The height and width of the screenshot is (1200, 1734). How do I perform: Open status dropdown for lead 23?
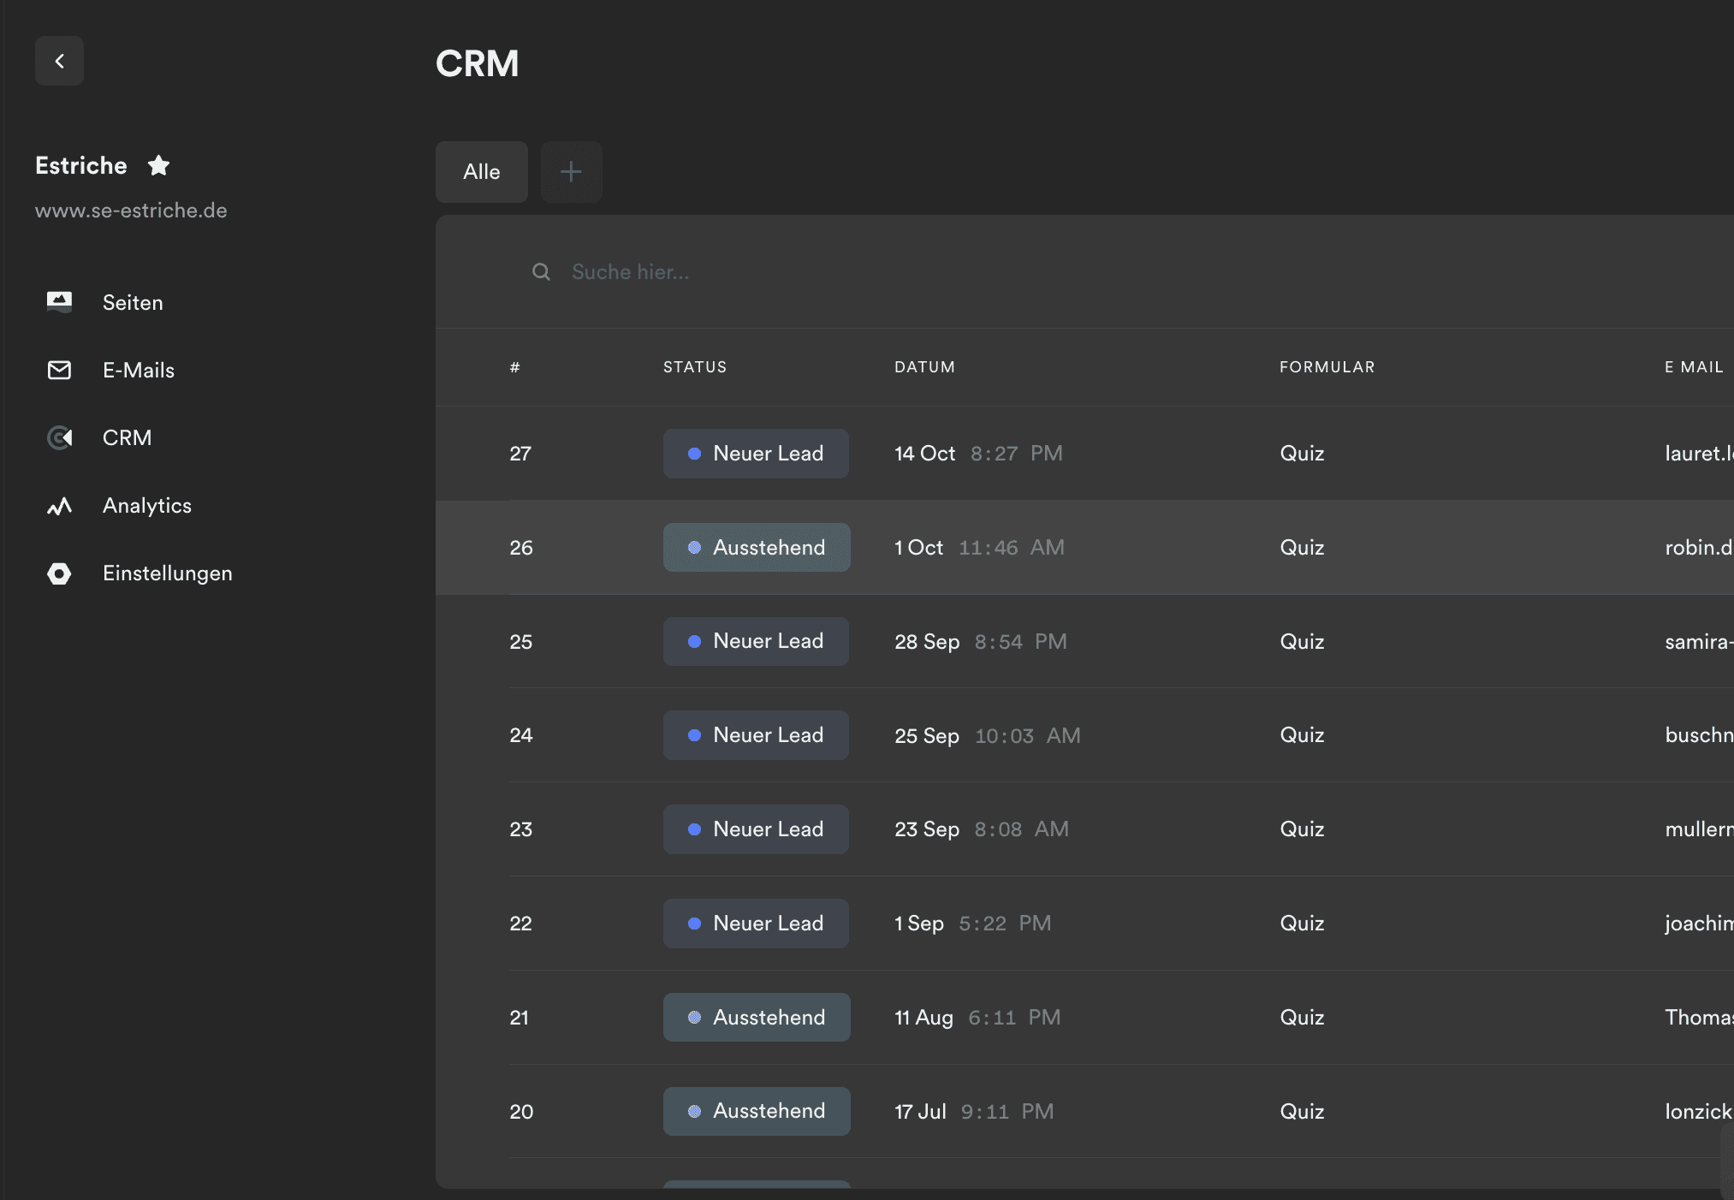point(756,829)
